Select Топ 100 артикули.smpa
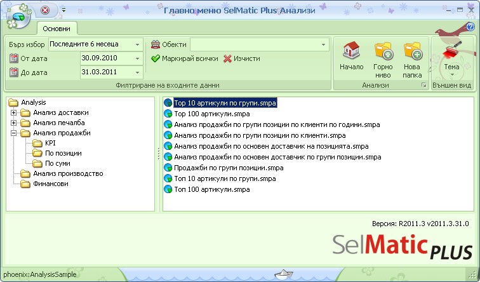Screen dimensions: 480x282 pos(212,189)
